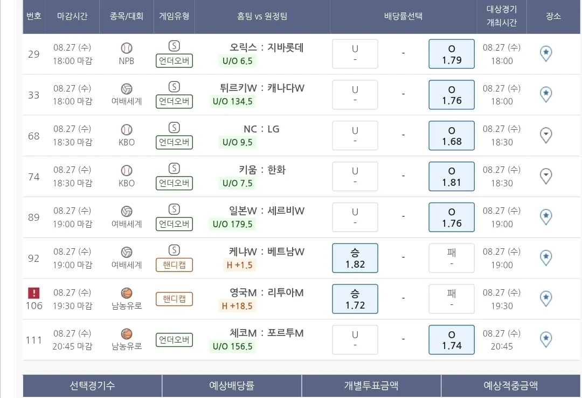Image resolution: width=582 pixels, height=398 pixels.
Task: Click the S badge for 키움 vs 한화
Action: (x=174, y=169)
